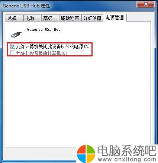The height and width of the screenshot is (163, 158).
Task: Go to the 驱动程序 tab
Action: click(x=70, y=18)
